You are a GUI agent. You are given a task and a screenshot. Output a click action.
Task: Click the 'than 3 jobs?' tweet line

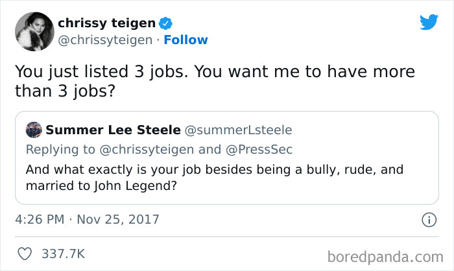tap(65, 91)
